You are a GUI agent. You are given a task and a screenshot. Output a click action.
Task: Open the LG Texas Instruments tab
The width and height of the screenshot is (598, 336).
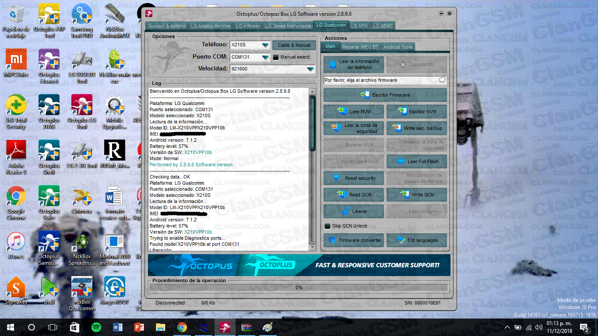(288, 26)
